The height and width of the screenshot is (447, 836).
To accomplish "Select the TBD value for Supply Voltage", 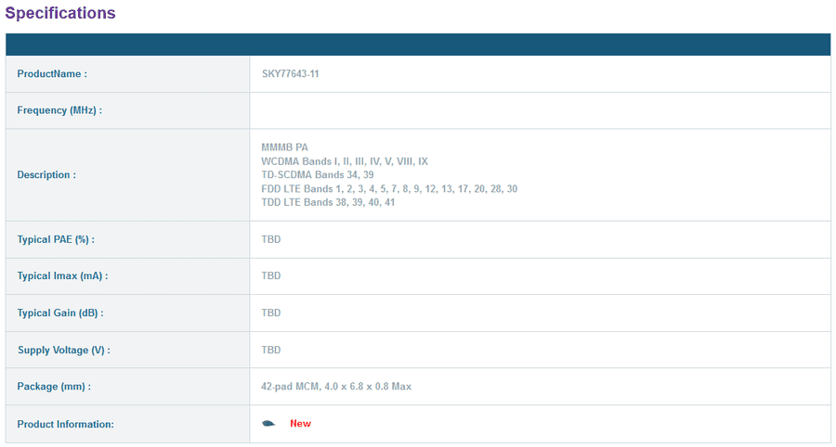I will click(x=271, y=351).
